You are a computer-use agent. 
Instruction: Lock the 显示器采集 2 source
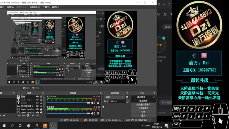pos(41,106)
